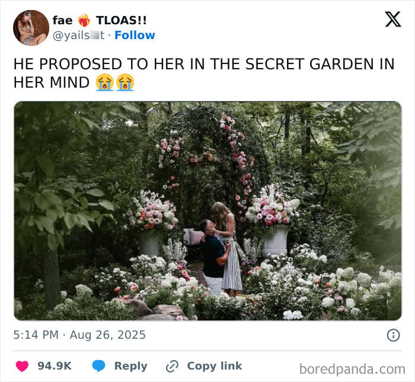Screen dimensions: 415x382
Task: Open fae's round profile picture
Action: (31, 28)
